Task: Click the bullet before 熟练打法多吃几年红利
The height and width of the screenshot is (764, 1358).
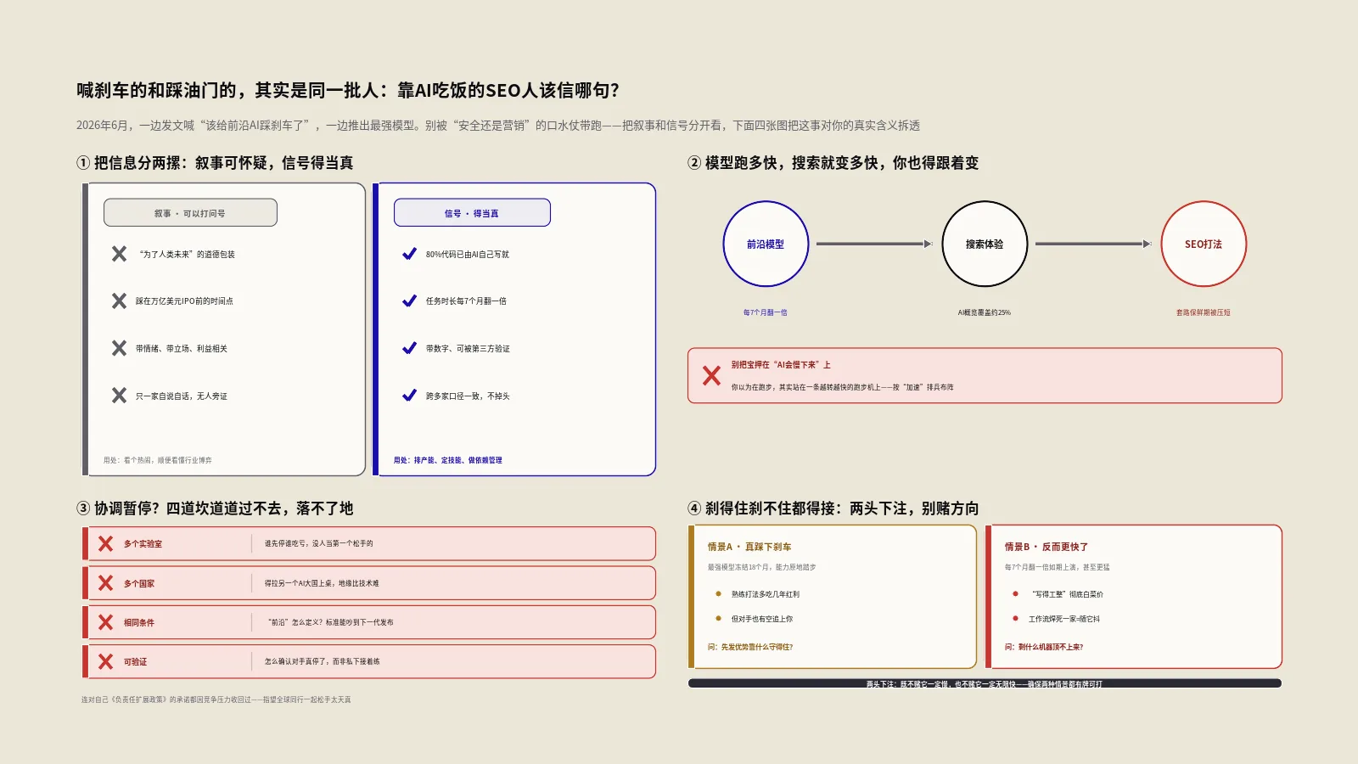Action: point(718,594)
